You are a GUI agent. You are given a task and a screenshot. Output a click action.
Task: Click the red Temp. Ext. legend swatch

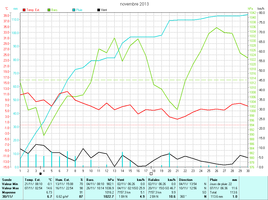[24, 10]
